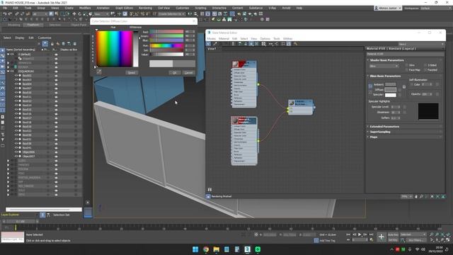Toggle Self-Illumination Color checkbox
The width and height of the screenshot is (453, 255).
tap(411, 85)
